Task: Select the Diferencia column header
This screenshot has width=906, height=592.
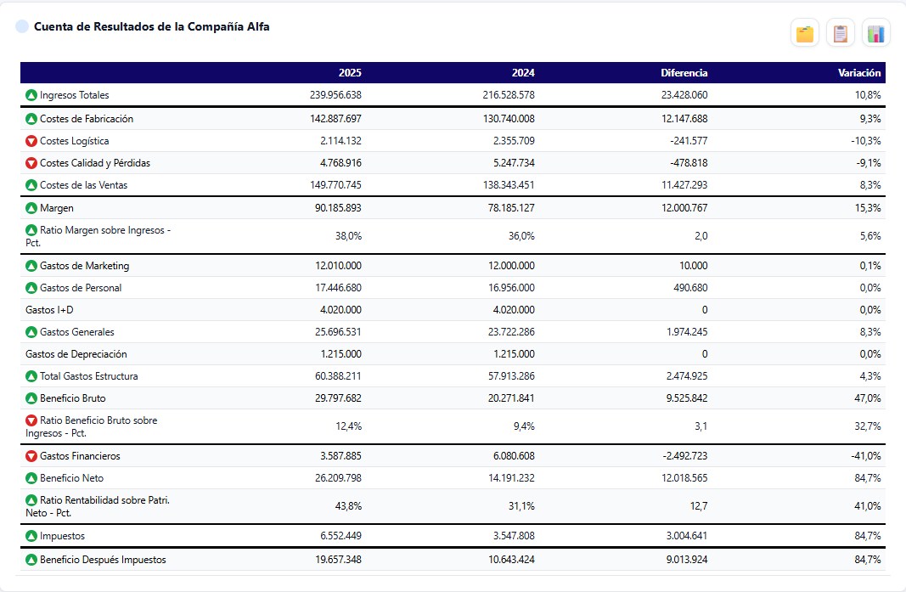Action: [684, 73]
